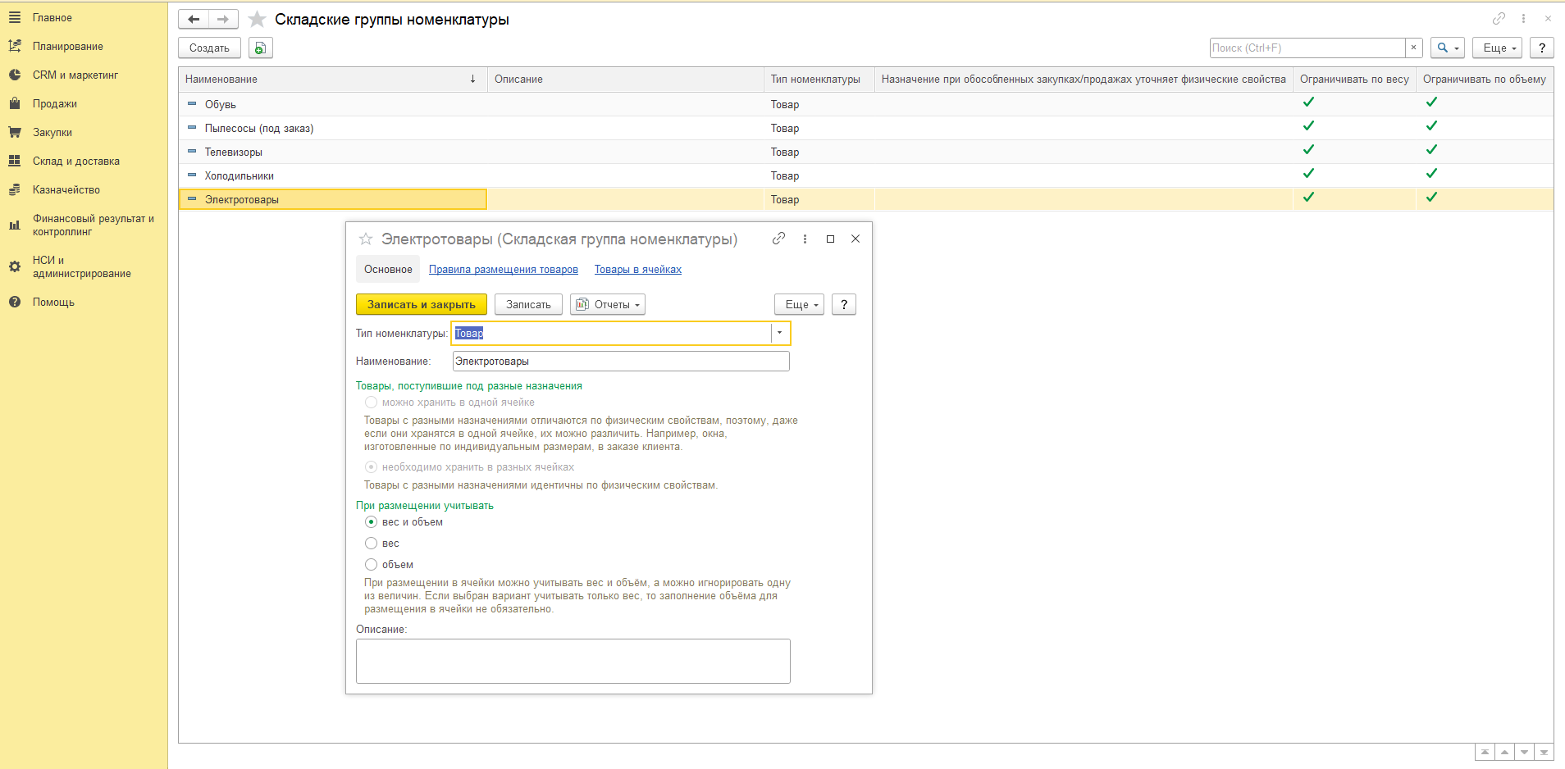Select 'объем' radio option
Viewport: 1565px width, 769px height.
[371, 565]
